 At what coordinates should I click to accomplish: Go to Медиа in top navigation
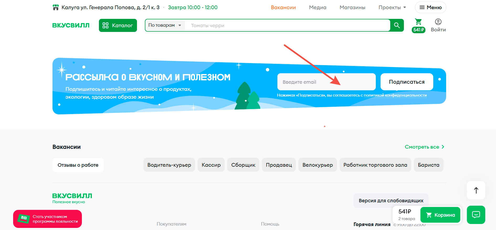[x=318, y=7]
